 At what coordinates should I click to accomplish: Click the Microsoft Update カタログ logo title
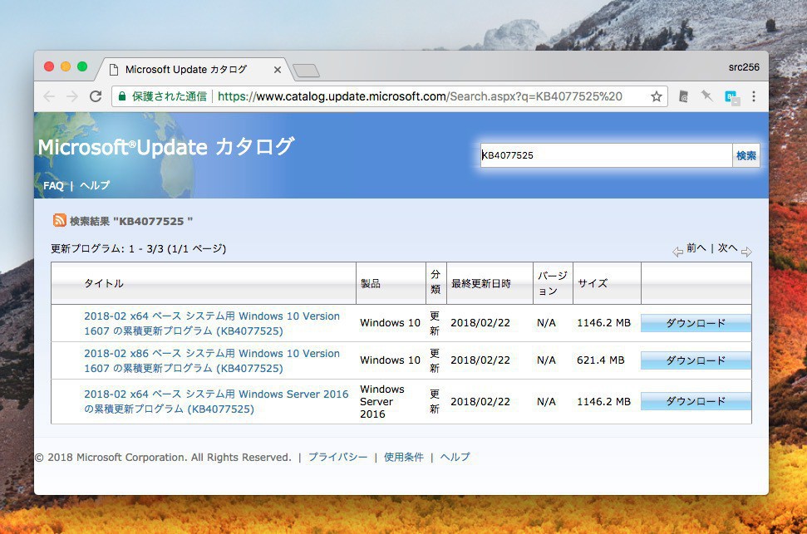pos(165,147)
